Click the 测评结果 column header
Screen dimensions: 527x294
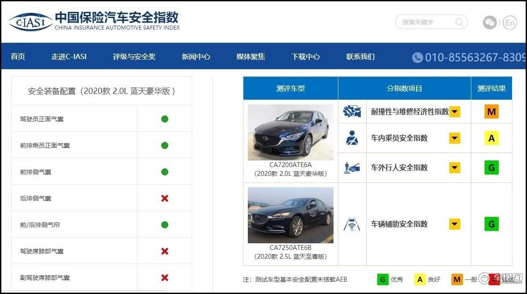(x=491, y=89)
